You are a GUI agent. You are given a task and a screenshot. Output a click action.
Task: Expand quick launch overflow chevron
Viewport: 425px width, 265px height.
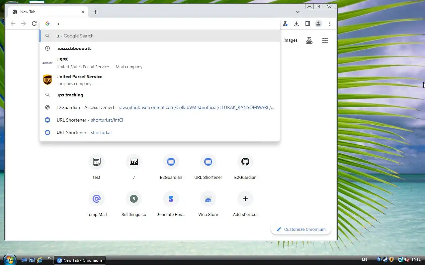[49, 258]
